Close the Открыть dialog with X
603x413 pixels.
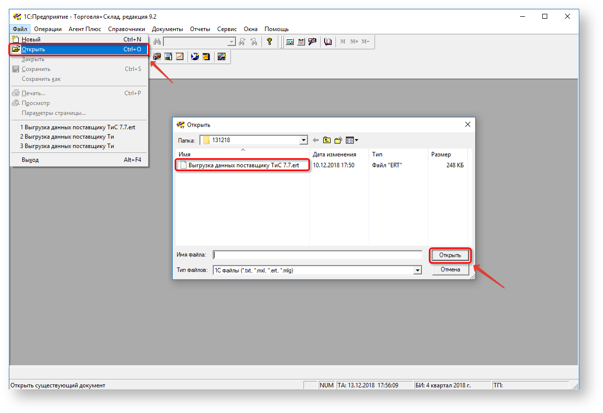coord(467,125)
